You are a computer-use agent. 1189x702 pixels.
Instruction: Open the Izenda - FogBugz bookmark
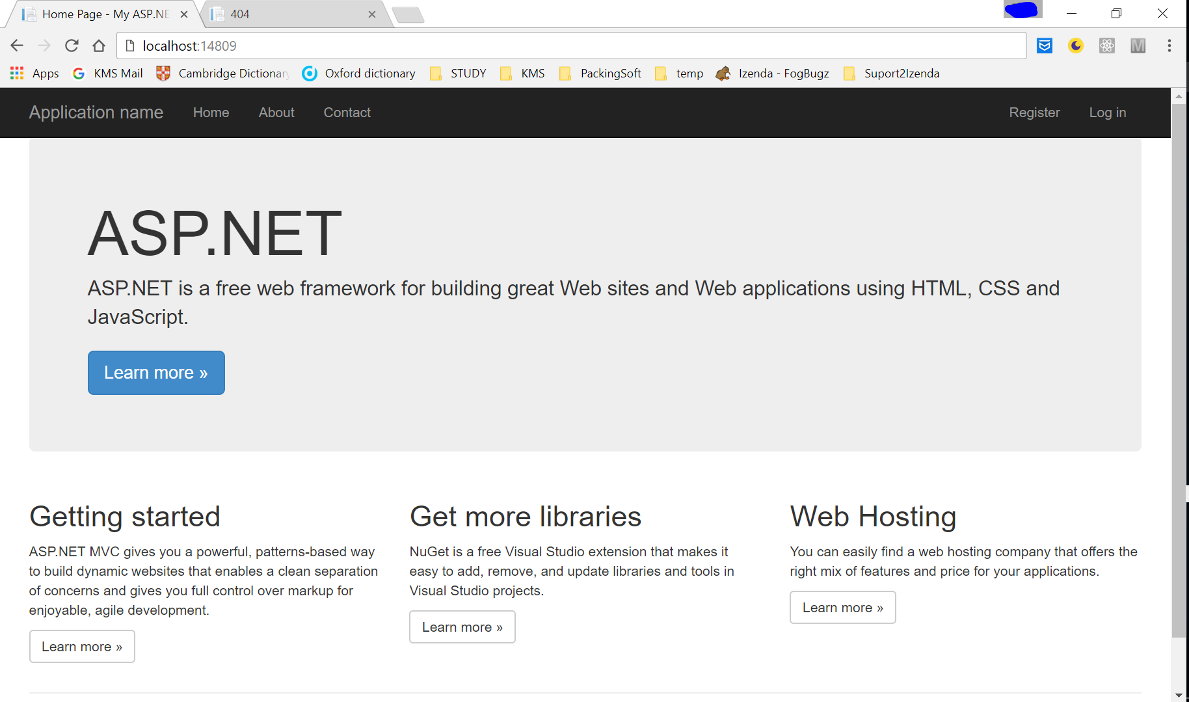[773, 74]
